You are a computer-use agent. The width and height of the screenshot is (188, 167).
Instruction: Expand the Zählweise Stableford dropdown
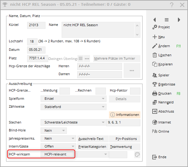tap(103, 107)
